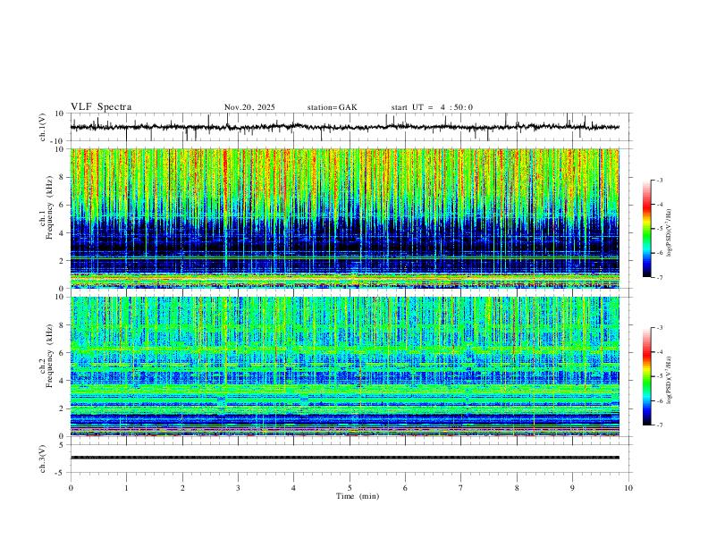Click the time axis tick label '3'

coord(238,488)
